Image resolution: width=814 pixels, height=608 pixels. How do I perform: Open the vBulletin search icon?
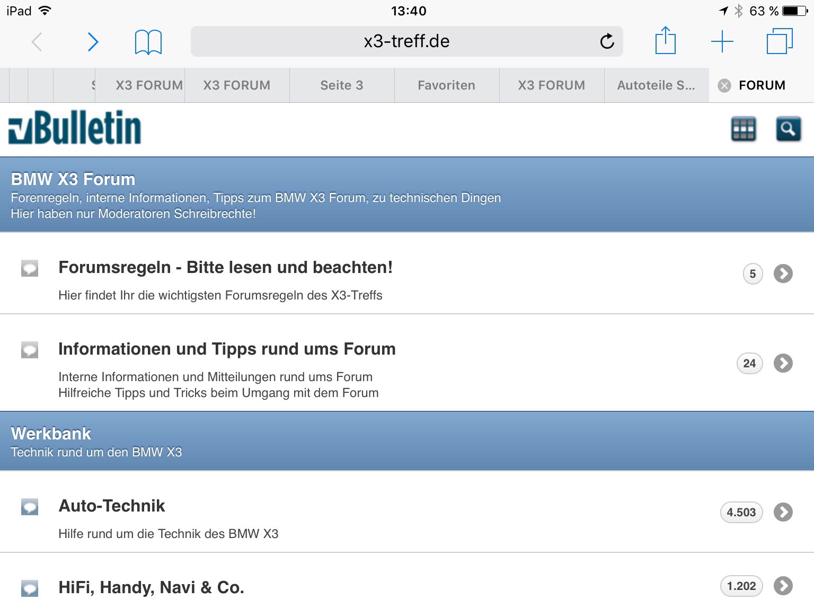(x=788, y=129)
